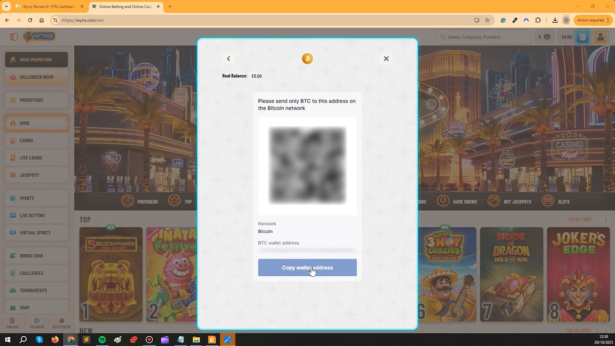Collapse the sidebar with the panel icon

[x=14, y=37]
